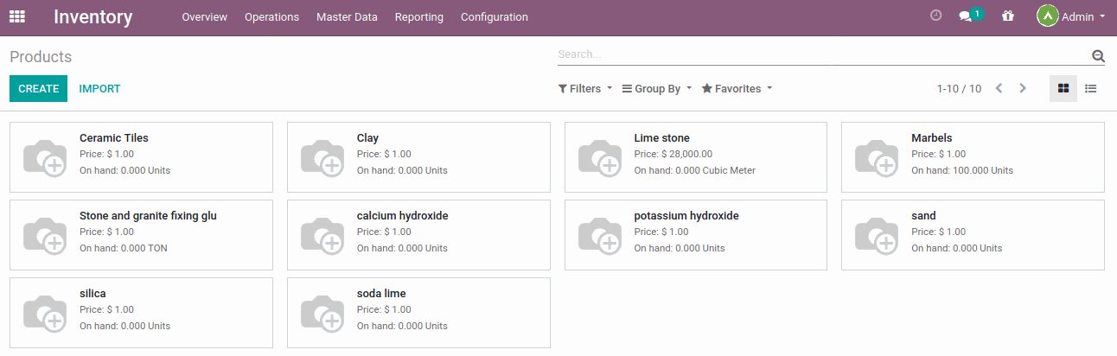
Task: Open the Admin user menu
Action: point(1071,16)
